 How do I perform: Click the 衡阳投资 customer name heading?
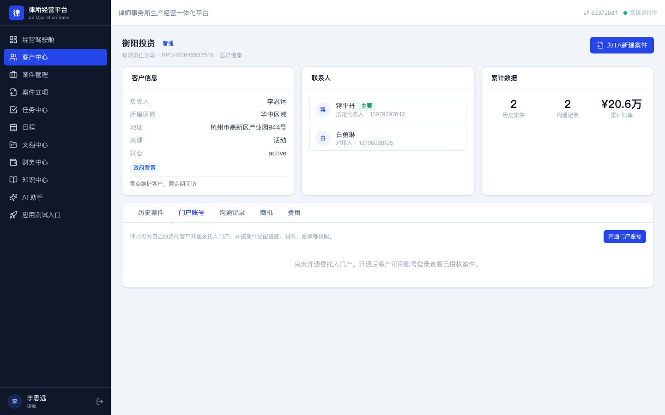click(x=139, y=43)
